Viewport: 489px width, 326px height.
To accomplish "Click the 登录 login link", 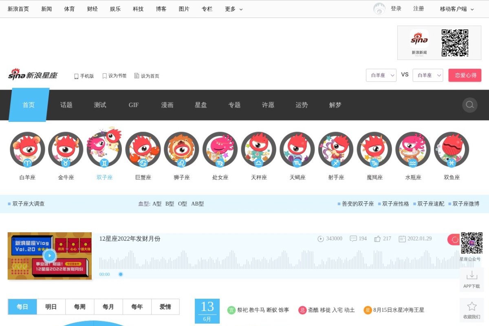I will point(396,9).
